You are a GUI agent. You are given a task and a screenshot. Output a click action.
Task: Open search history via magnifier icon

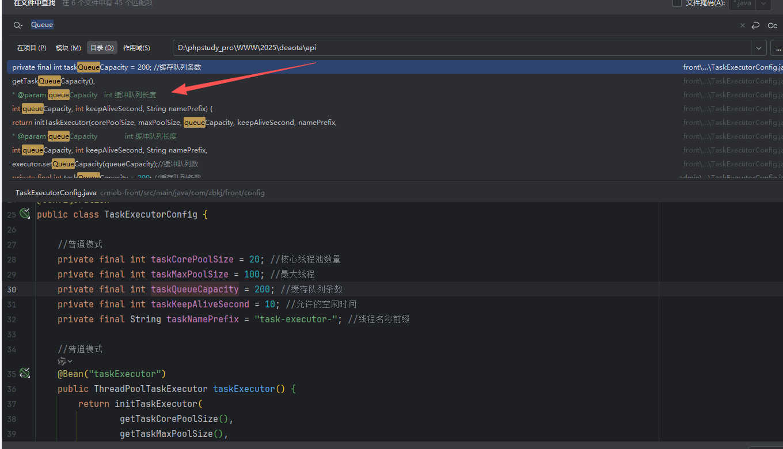point(18,25)
